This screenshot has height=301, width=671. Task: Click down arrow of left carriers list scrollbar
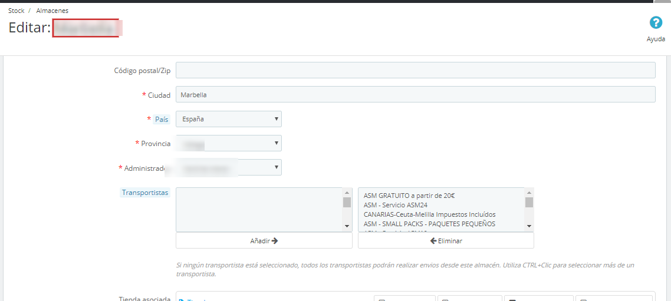[x=347, y=226]
